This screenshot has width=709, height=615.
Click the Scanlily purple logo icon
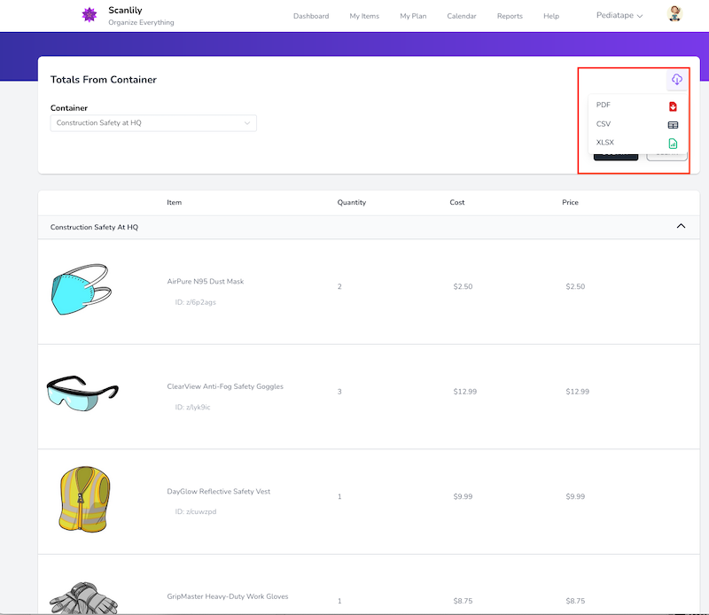click(89, 15)
